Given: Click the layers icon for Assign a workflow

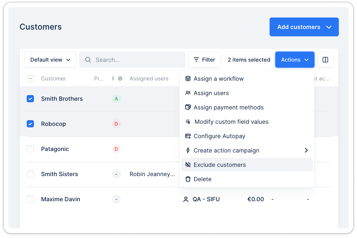Looking at the screenshot, I should (x=188, y=79).
